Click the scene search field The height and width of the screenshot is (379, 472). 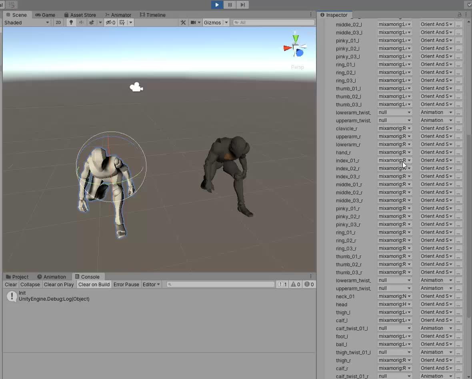click(x=274, y=22)
